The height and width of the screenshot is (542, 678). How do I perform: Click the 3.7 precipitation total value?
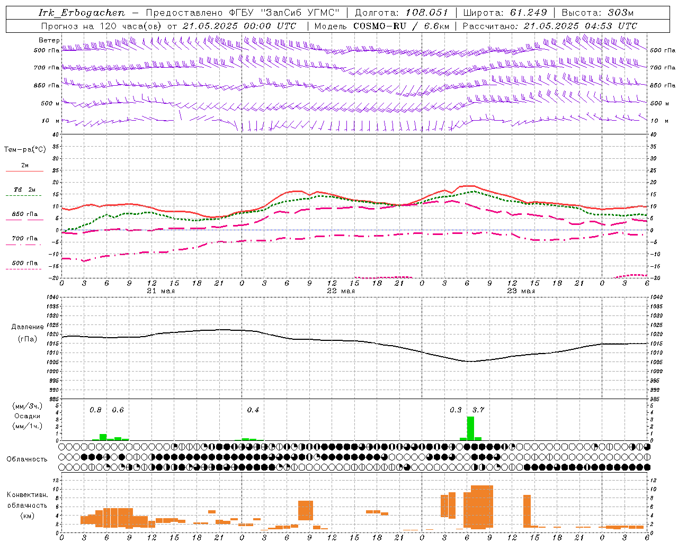click(x=478, y=410)
